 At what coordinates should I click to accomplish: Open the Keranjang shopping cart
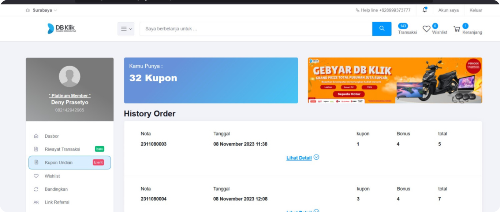[x=457, y=29]
